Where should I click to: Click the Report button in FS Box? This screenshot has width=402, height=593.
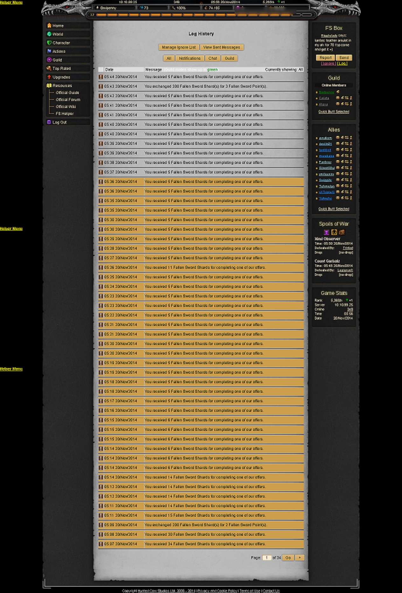pyautogui.click(x=325, y=58)
